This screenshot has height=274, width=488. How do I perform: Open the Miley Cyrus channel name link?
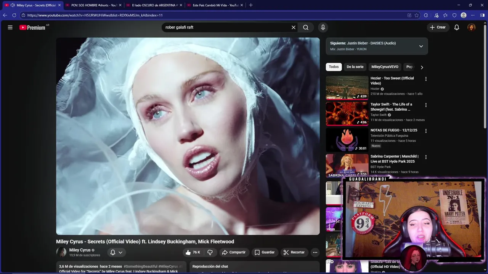tap(80, 250)
